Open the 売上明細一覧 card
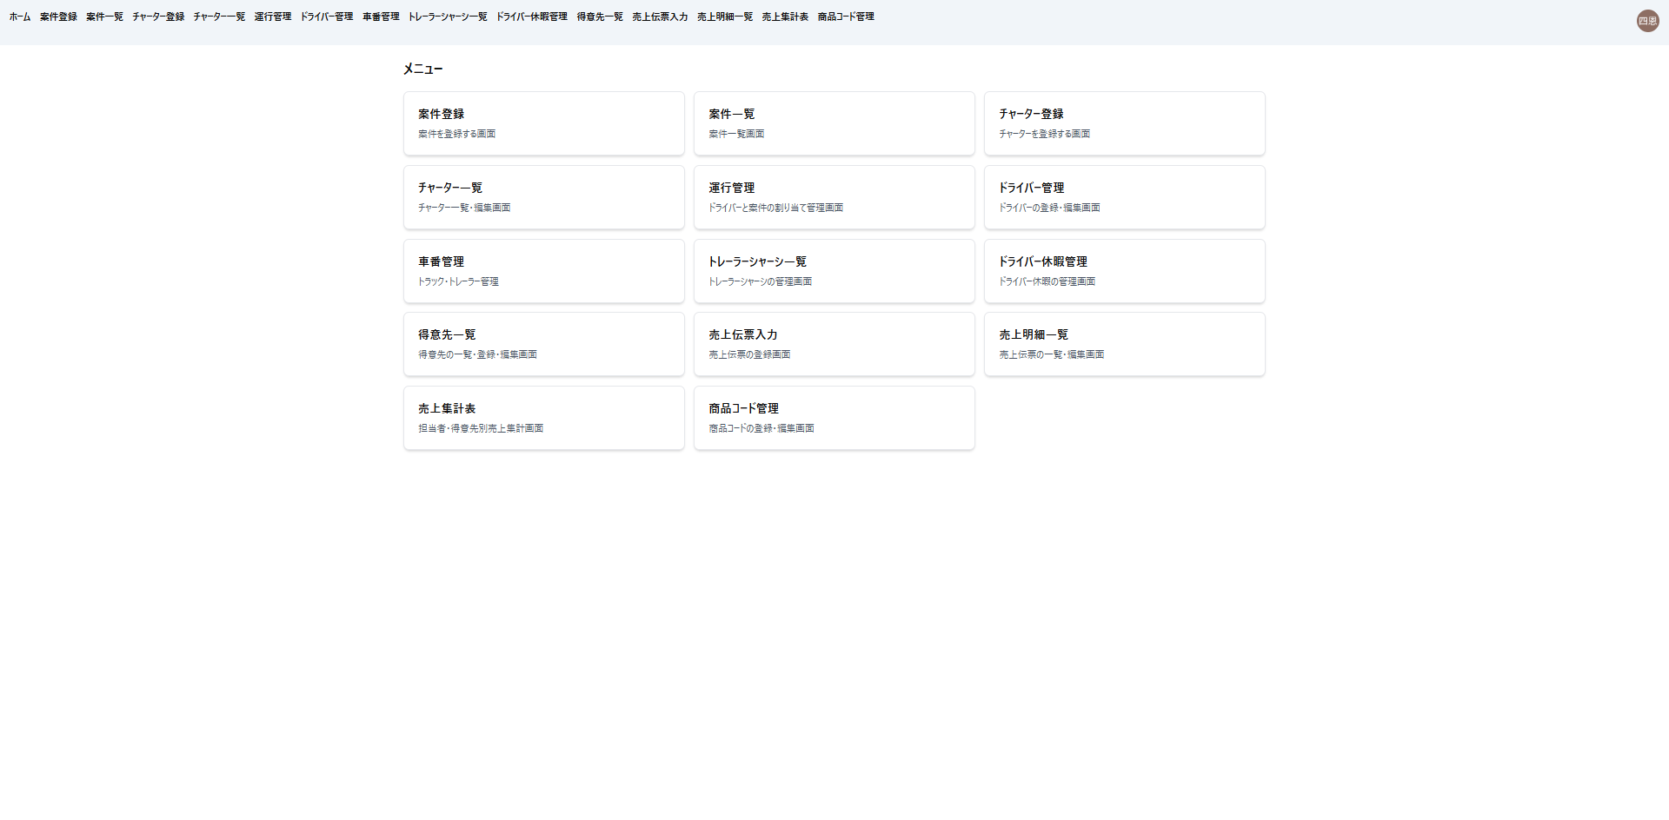1669x820 pixels. click(1124, 344)
